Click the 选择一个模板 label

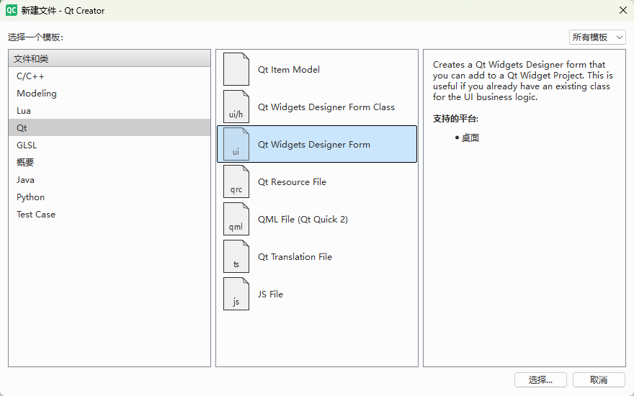point(35,37)
